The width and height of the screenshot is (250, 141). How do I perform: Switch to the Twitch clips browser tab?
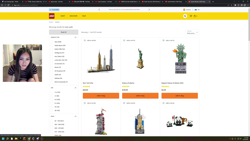tap(12, 2)
